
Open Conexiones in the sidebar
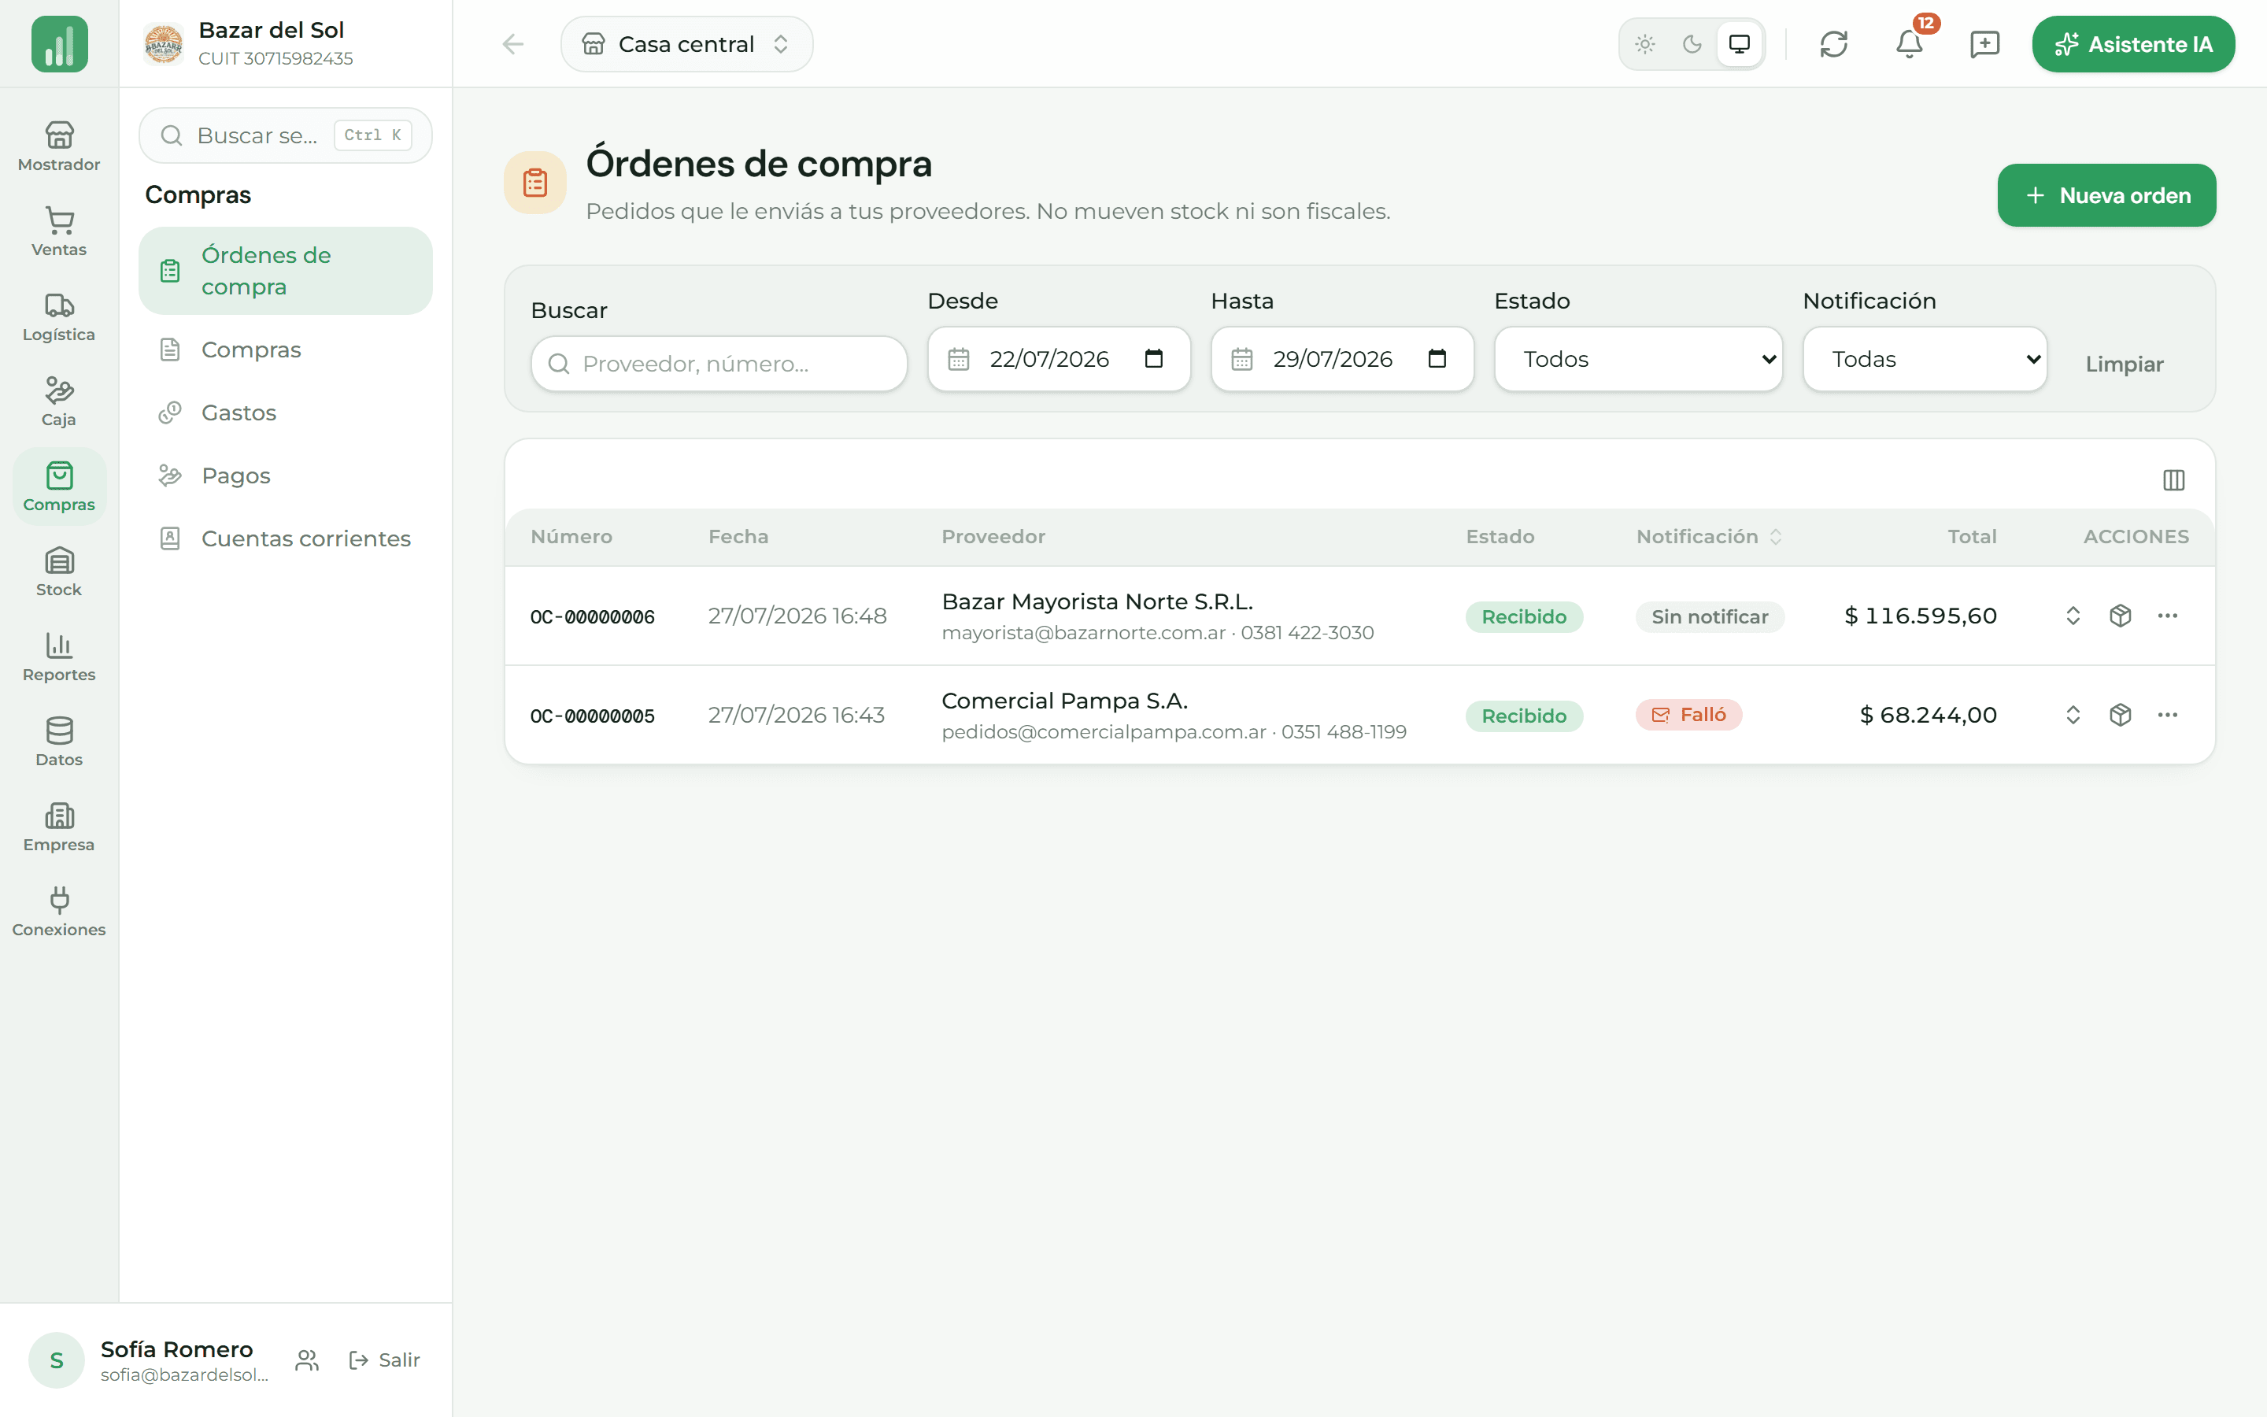[59, 912]
